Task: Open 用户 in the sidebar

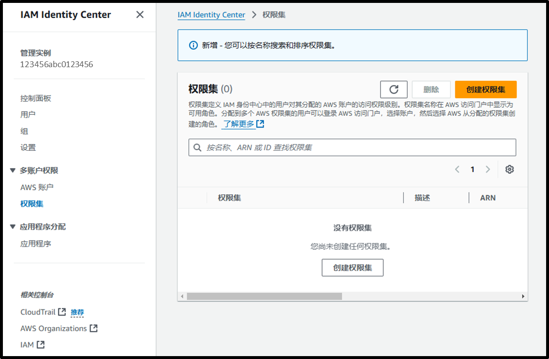Action: 28,115
